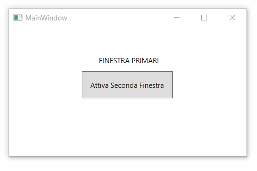Click the word PRIMARI in the heading
This screenshot has width=257, height=171.
pos(145,61)
